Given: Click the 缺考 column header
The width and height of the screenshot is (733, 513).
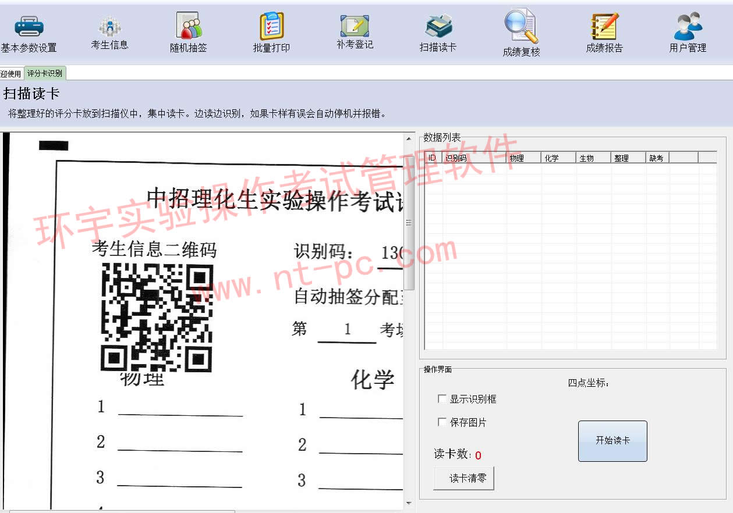Looking at the screenshot, I should click(658, 158).
